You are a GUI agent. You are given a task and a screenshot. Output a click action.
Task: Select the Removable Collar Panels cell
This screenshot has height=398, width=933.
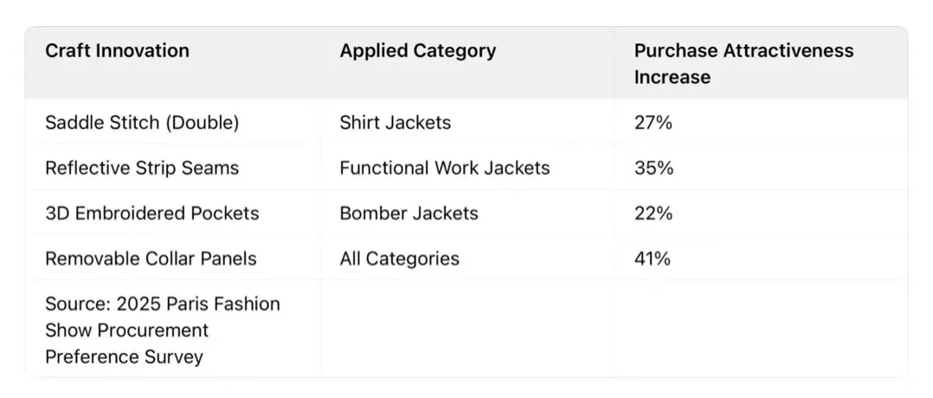(x=151, y=258)
